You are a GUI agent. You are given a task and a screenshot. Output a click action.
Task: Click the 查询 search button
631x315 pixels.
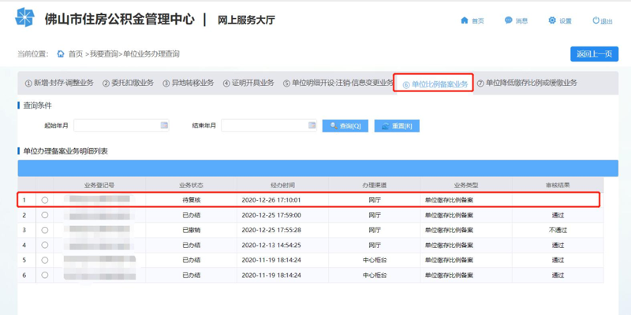pos(345,126)
